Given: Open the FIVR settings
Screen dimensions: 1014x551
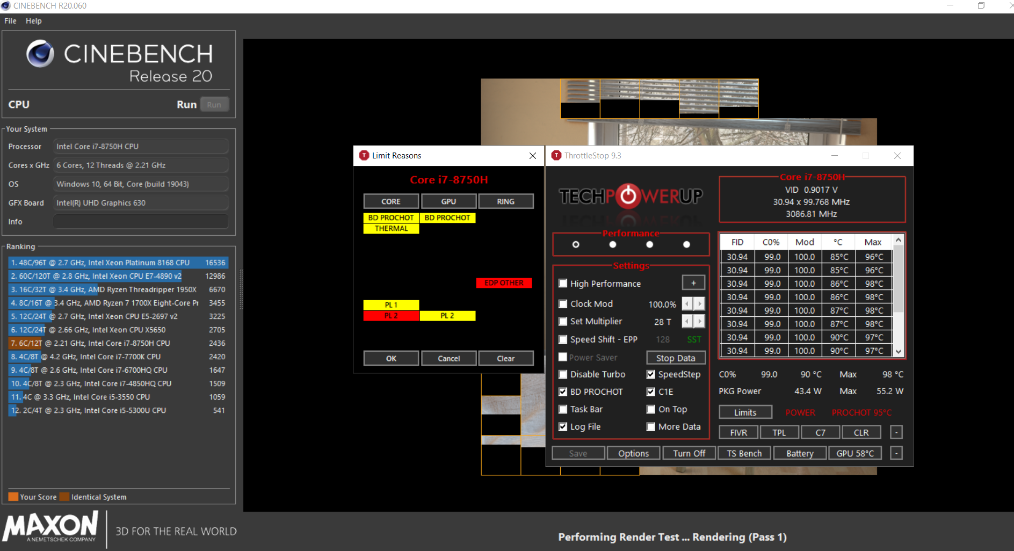Looking at the screenshot, I should point(738,432).
